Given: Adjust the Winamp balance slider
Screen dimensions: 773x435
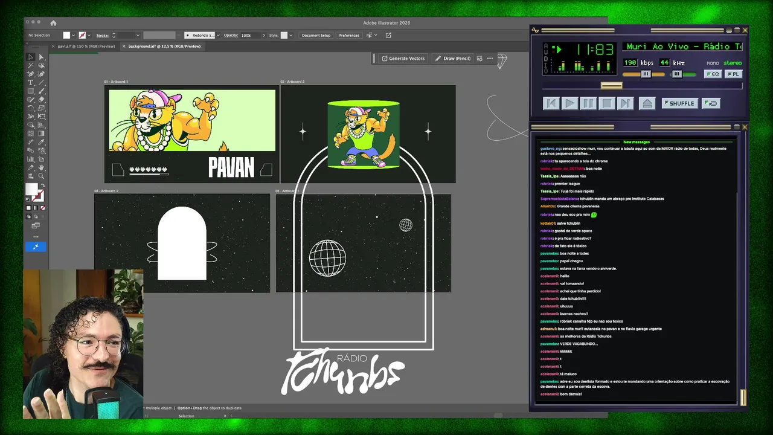Looking at the screenshot, I should (x=677, y=74).
